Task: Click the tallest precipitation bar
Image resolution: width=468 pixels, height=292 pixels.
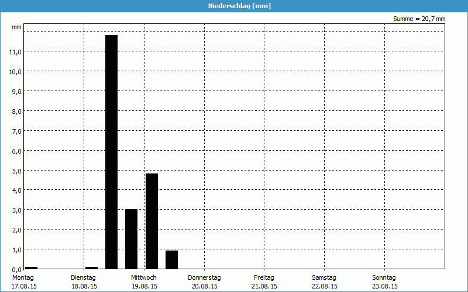Action: click(111, 152)
